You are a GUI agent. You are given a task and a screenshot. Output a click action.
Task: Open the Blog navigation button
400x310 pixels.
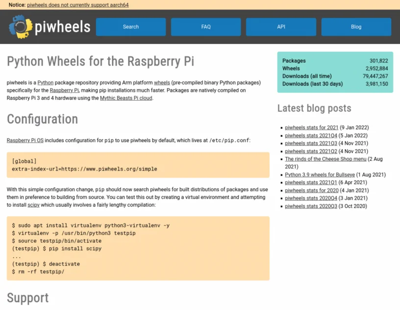[356, 27]
